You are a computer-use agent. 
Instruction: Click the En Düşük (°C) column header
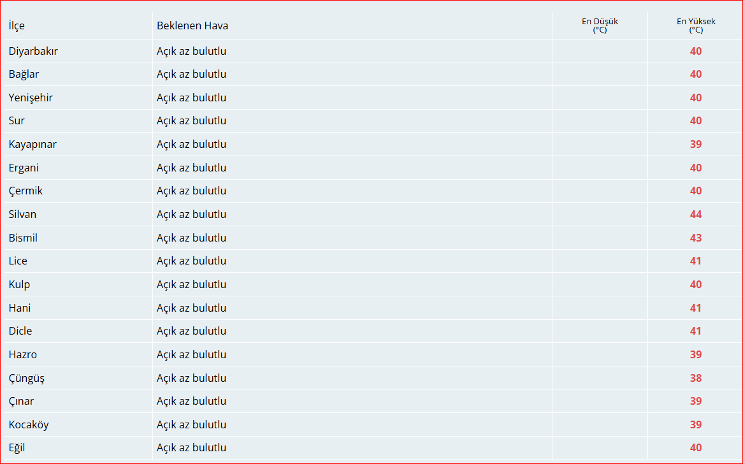click(x=600, y=25)
